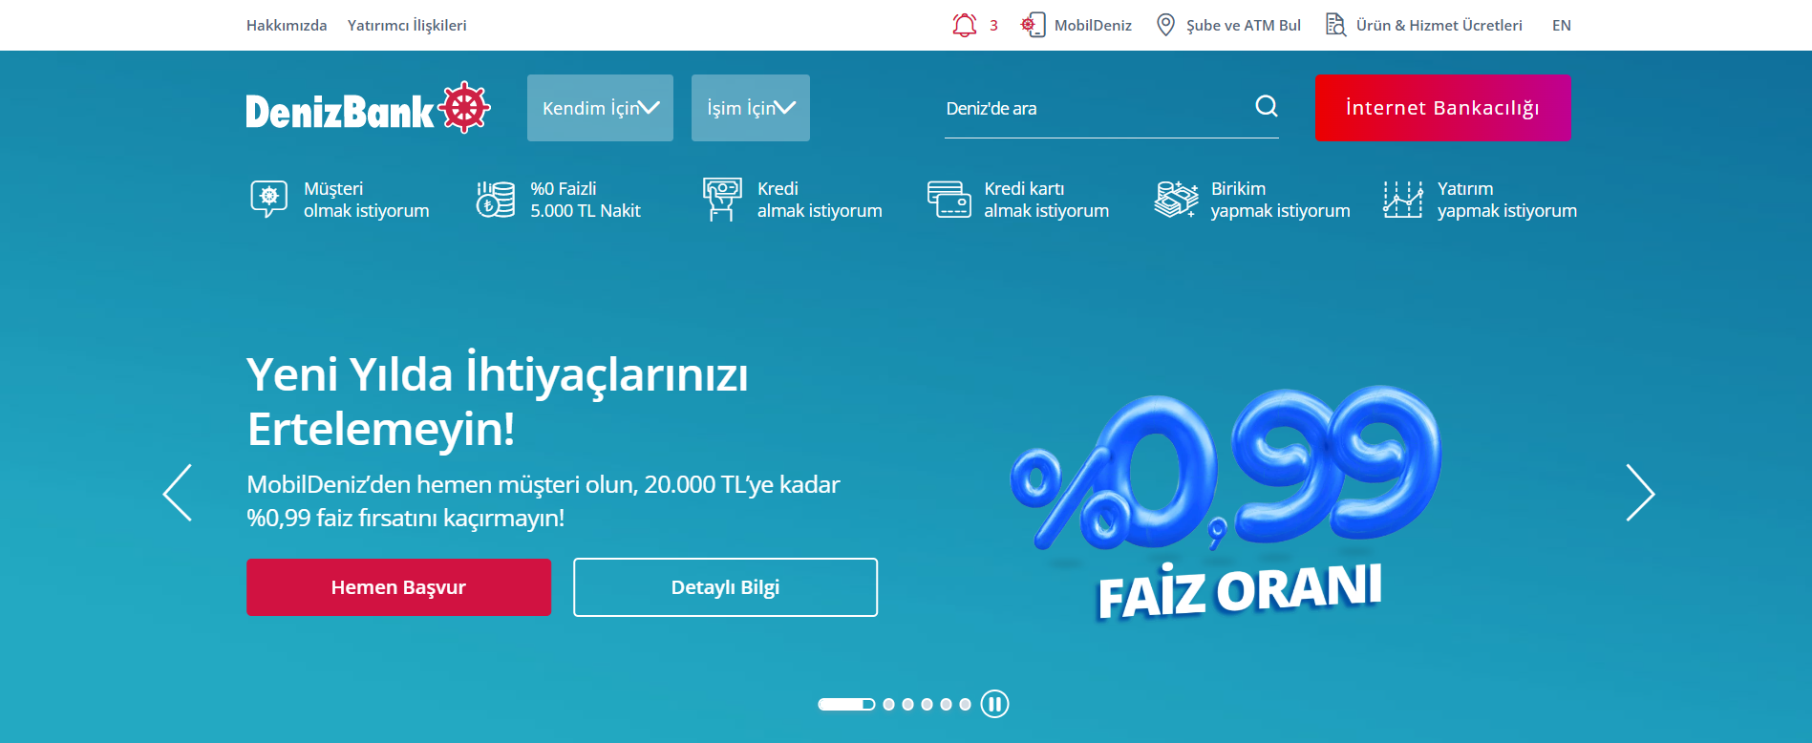
Task: Select the active first slide indicator
Action: 846,704
